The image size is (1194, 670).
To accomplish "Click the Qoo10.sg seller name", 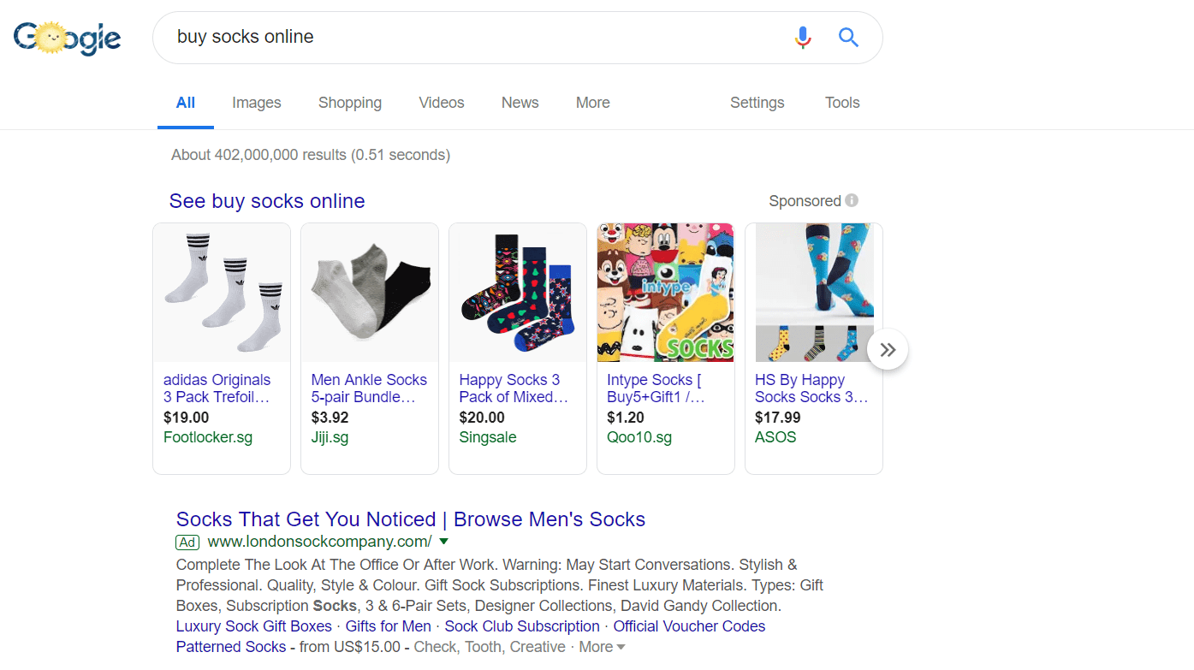I will 639,437.
